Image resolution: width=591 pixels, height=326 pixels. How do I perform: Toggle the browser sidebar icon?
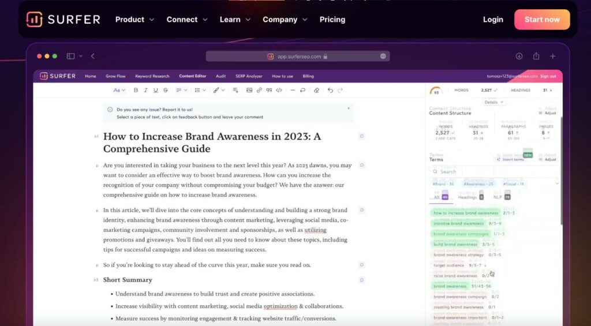pos(70,56)
